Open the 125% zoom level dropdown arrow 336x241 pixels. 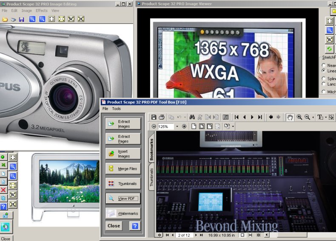click(177, 126)
